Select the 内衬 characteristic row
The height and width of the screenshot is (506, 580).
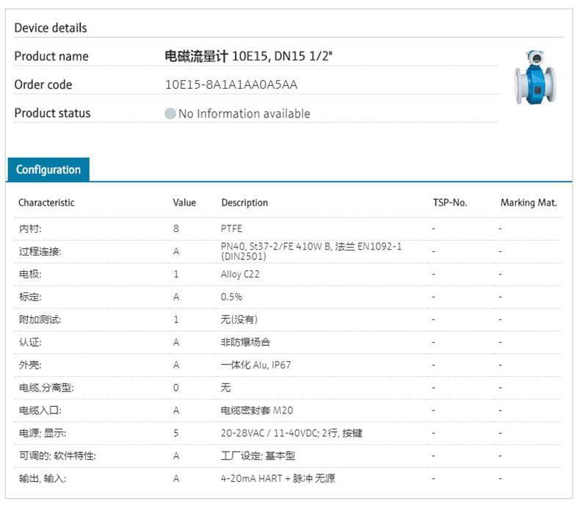pos(30,229)
